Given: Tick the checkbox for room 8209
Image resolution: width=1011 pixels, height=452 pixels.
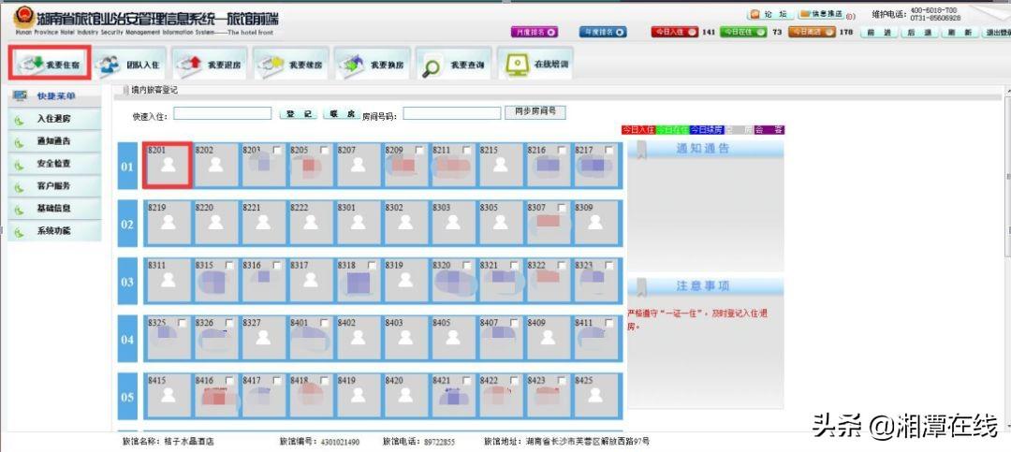Looking at the screenshot, I should [419, 150].
